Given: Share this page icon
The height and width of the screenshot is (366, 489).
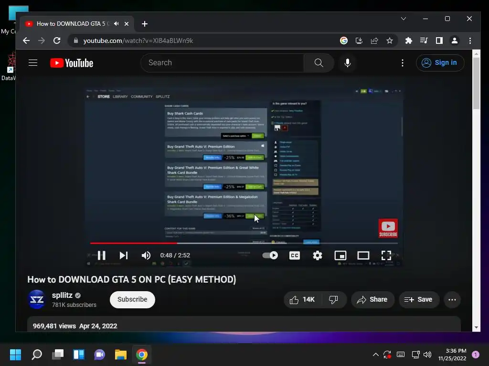Looking at the screenshot, I should pos(374,41).
